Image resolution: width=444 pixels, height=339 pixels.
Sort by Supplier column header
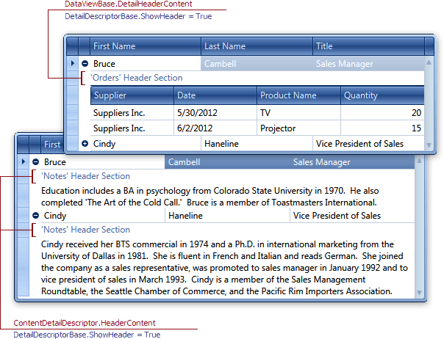click(x=132, y=95)
